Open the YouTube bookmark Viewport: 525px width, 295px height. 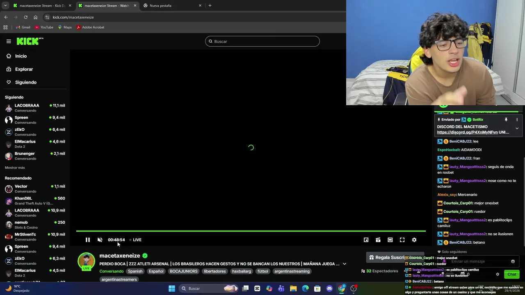click(44, 27)
